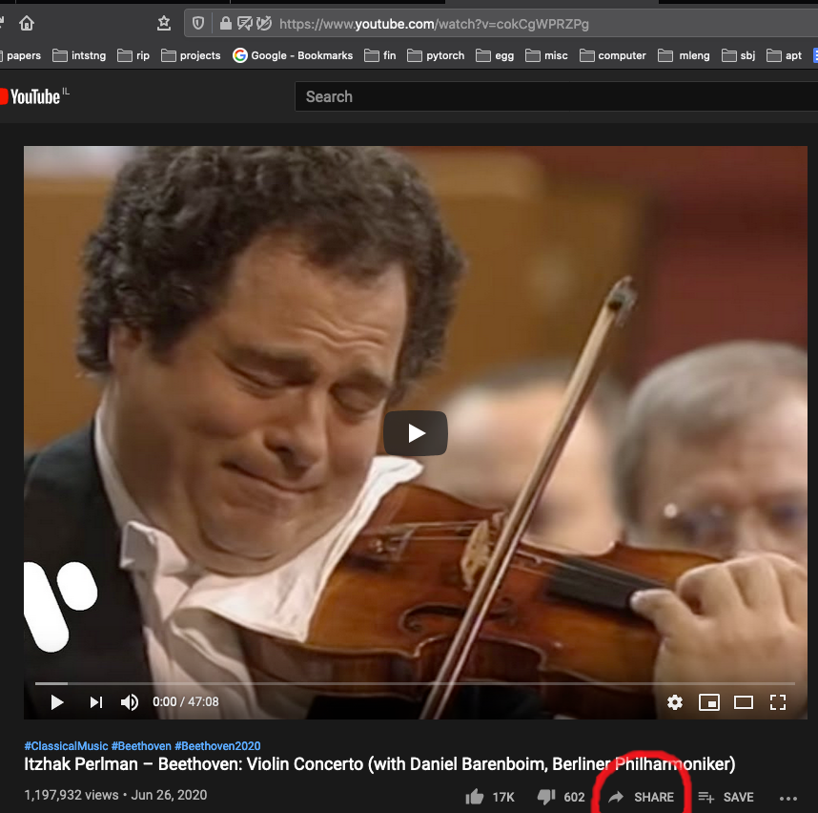Image resolution: width=818 pixels, height=813 pixels.
Task: Click the bookmark star icon in toolbar
Action: point(164,24)
